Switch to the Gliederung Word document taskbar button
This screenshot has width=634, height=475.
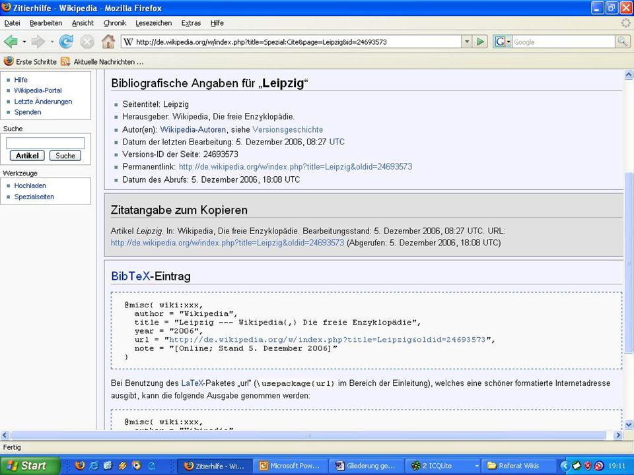point(367,466)
